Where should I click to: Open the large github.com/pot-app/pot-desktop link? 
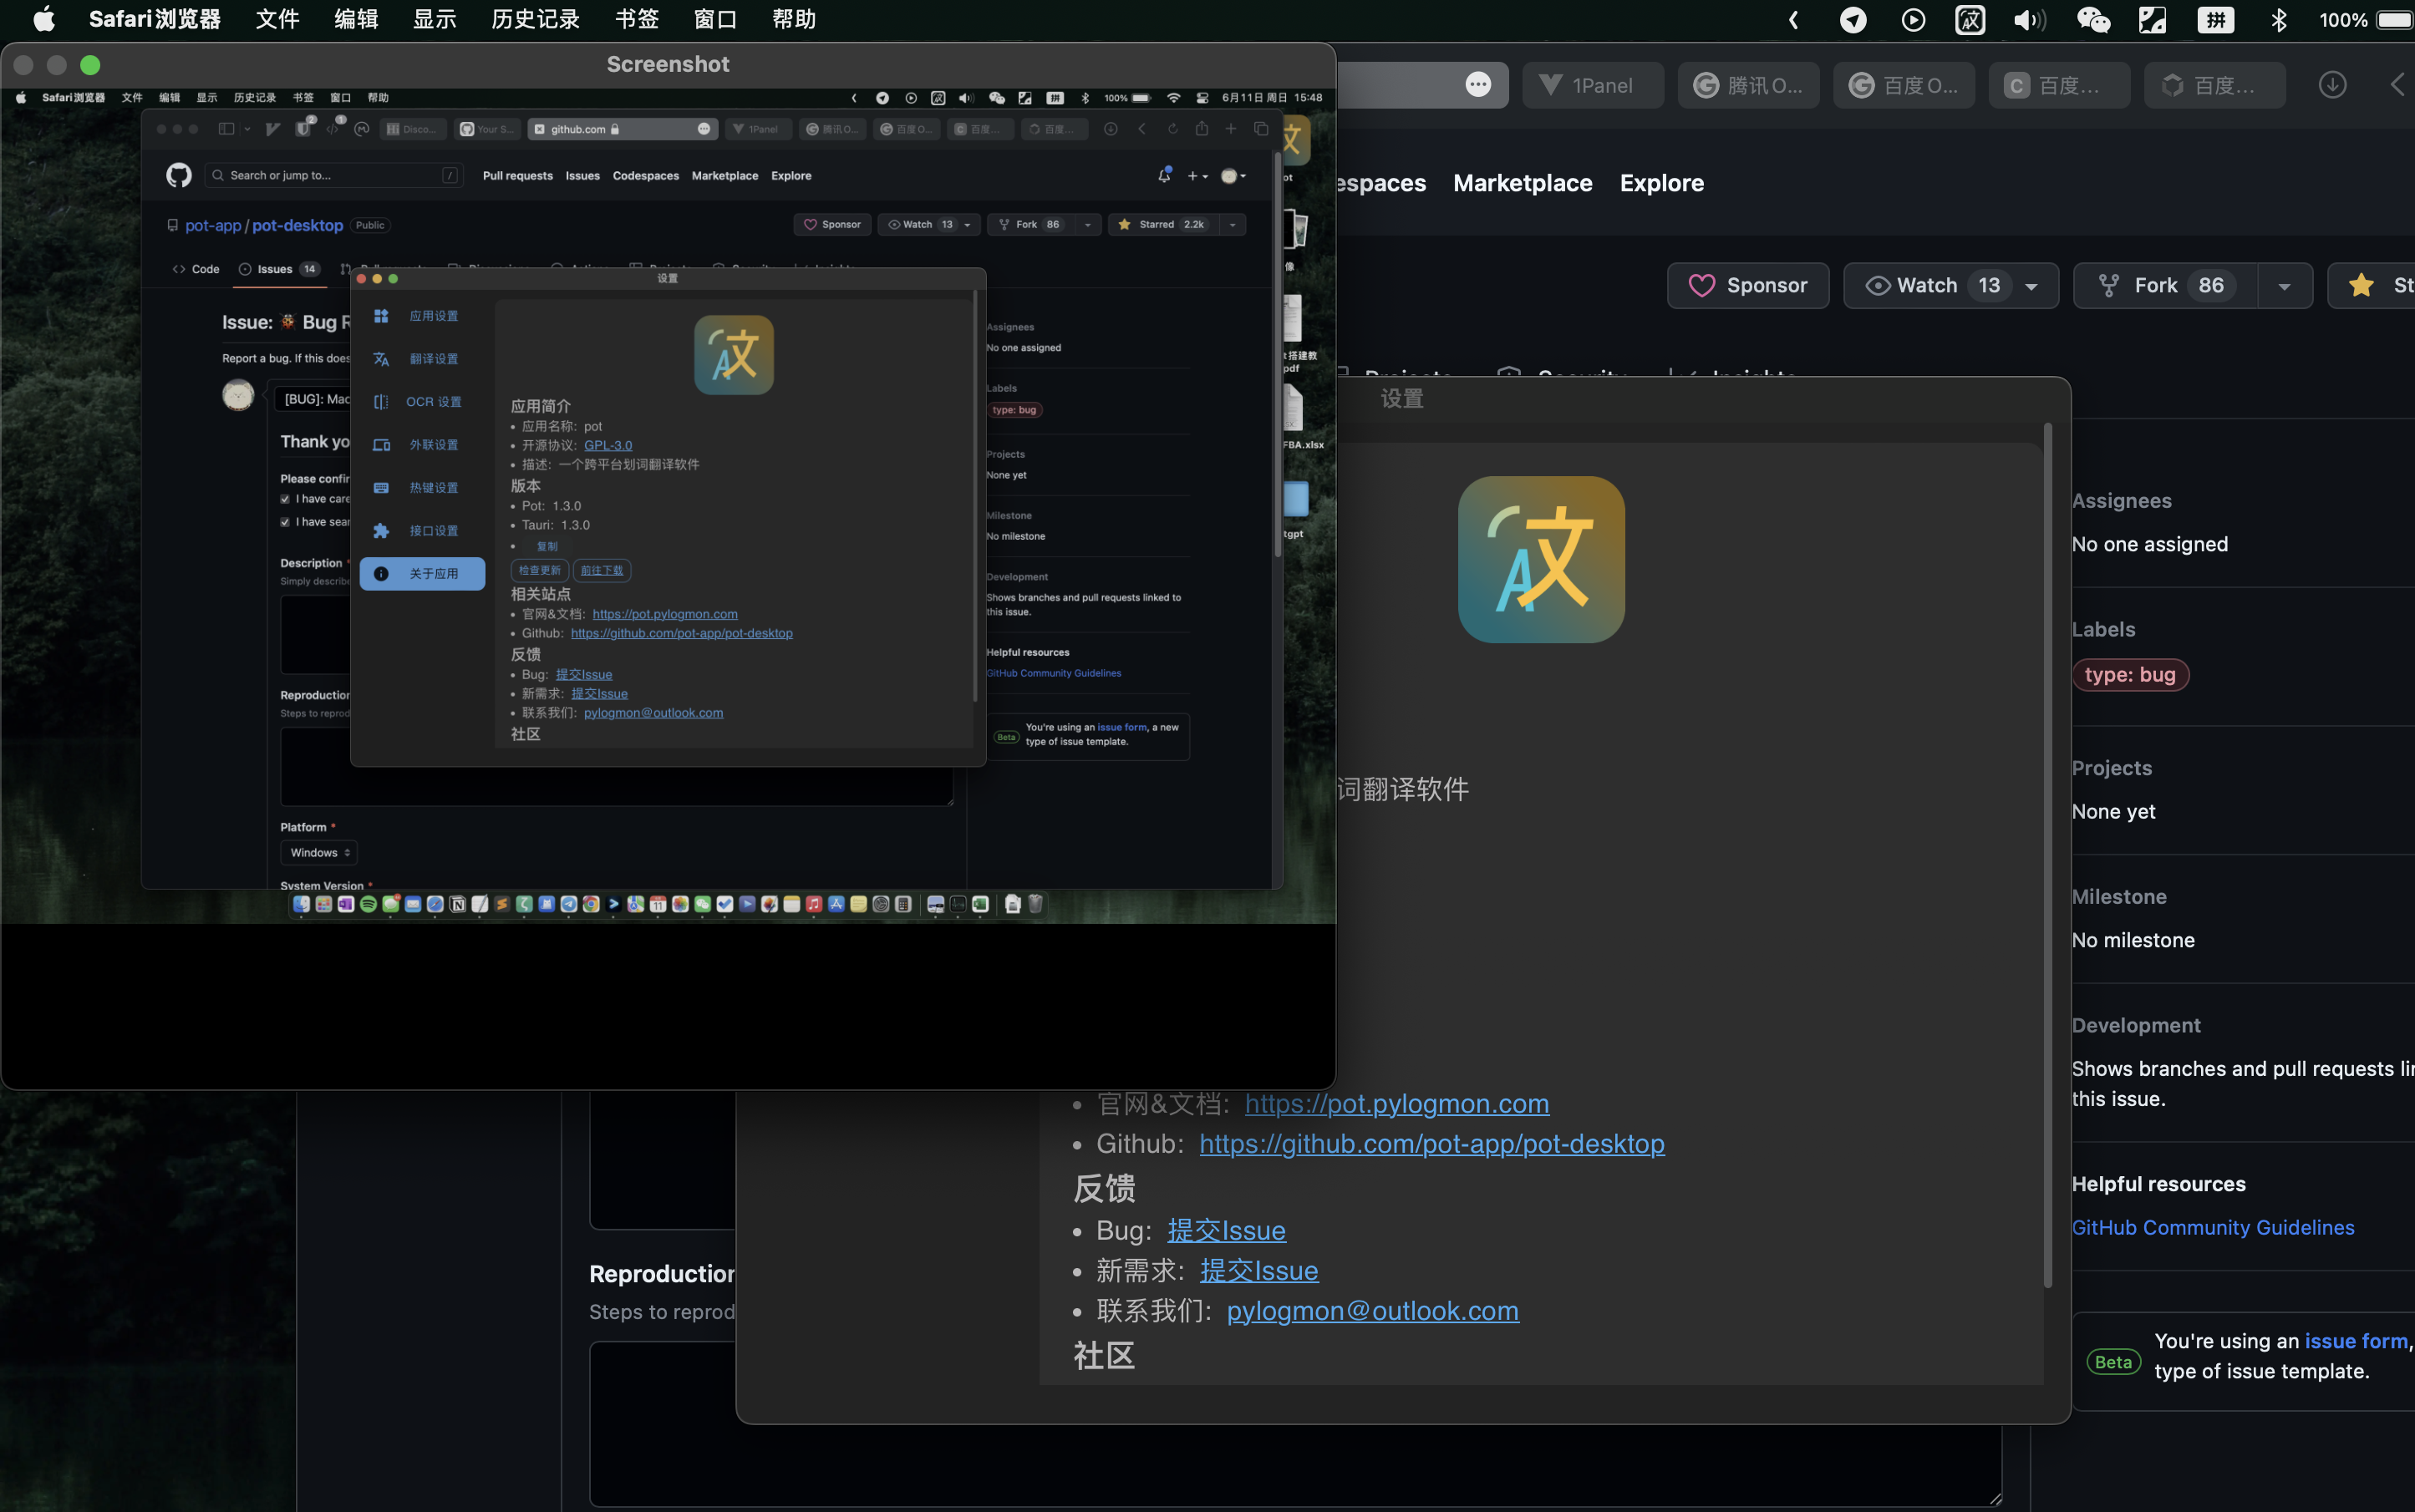pyautogui.click(x=1431, y=1143)
